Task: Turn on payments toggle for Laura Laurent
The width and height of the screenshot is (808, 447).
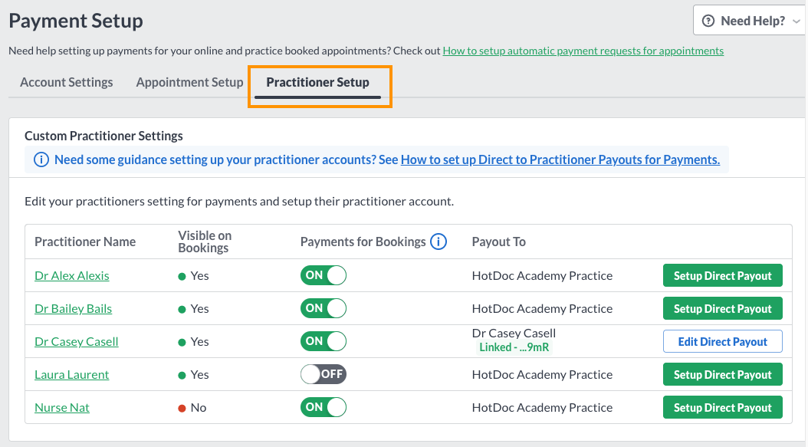Action: pos(324,374)
